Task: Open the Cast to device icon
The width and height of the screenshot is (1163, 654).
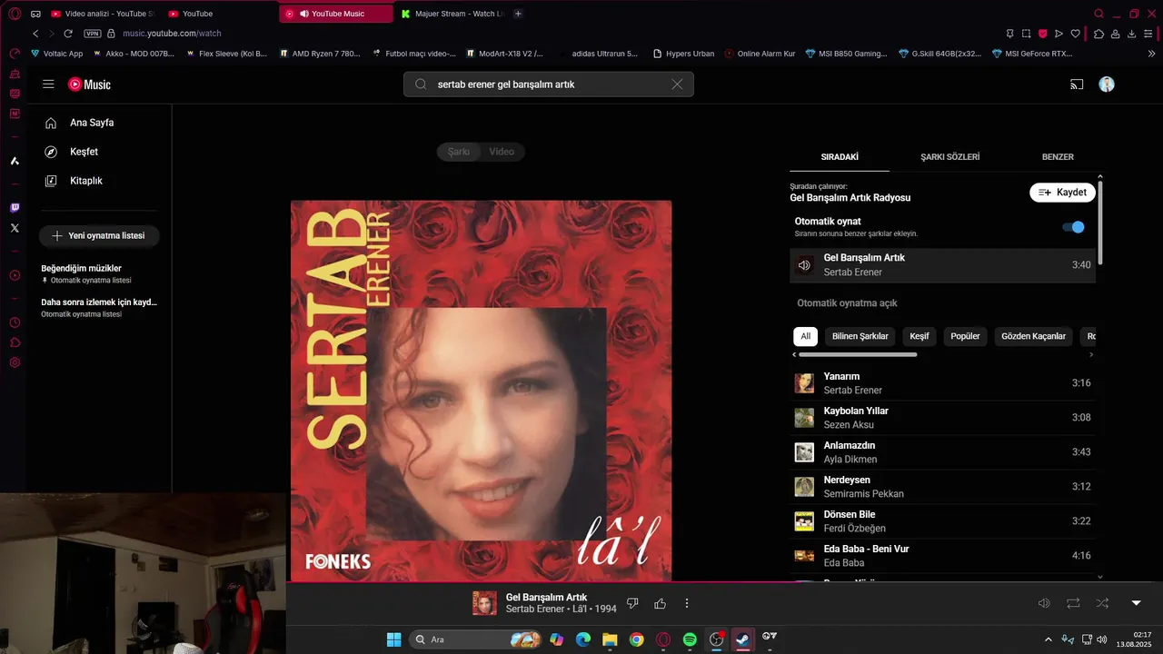Action: [1077, 84]
